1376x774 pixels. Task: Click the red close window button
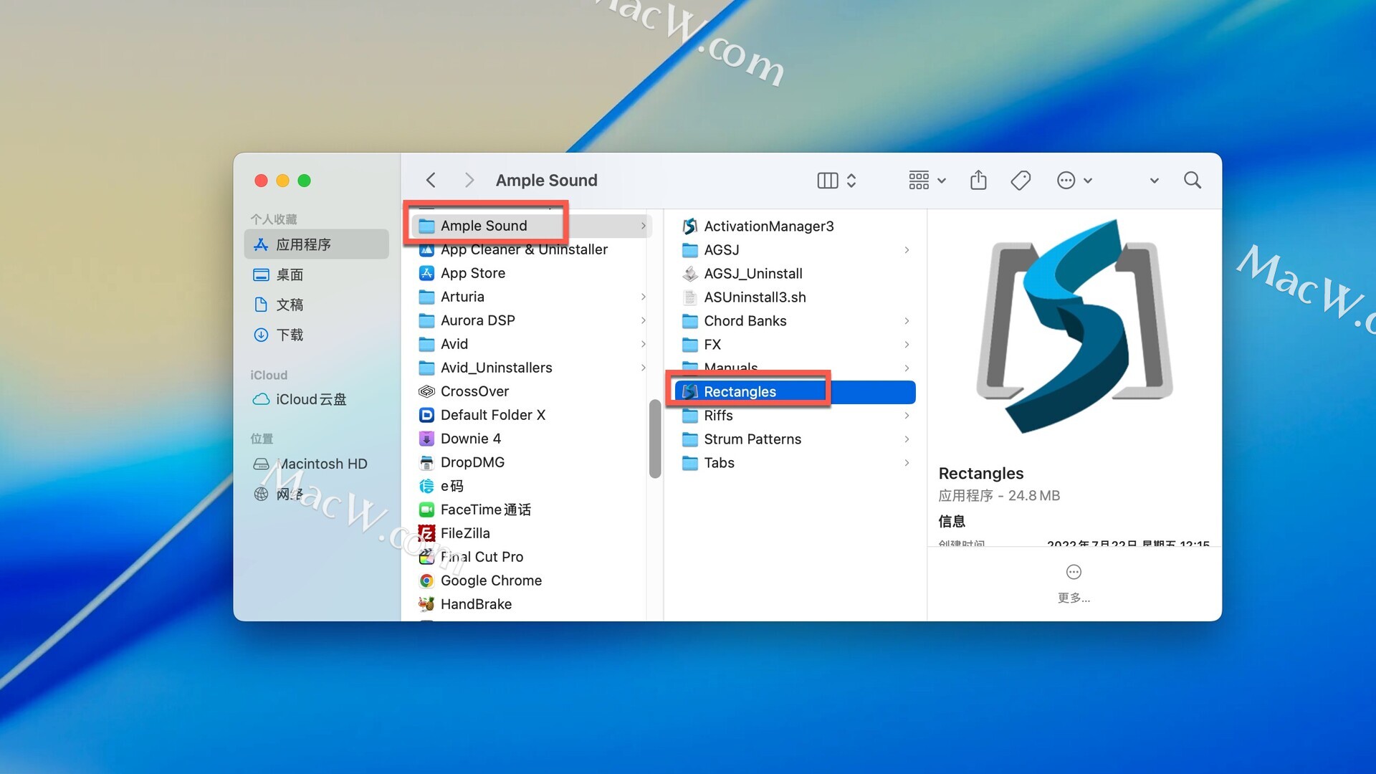click(262, 181)
